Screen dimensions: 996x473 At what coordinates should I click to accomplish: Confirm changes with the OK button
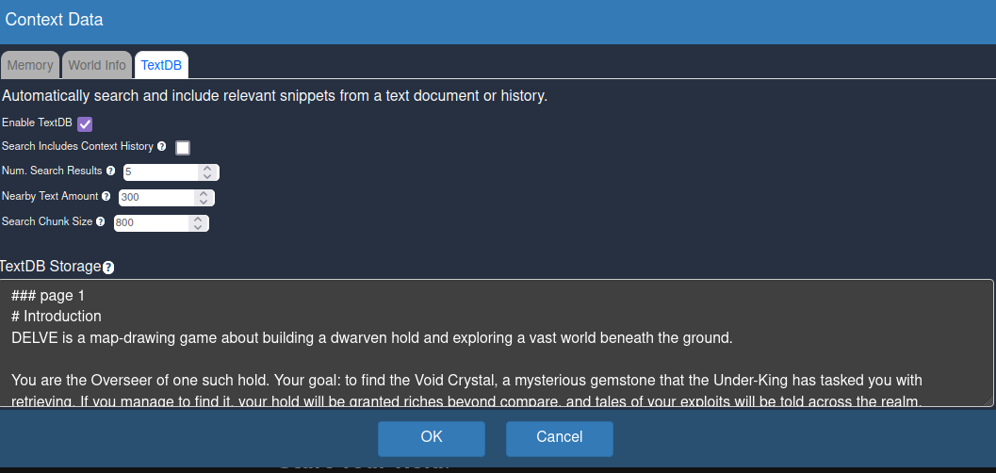tap(432, 438)
